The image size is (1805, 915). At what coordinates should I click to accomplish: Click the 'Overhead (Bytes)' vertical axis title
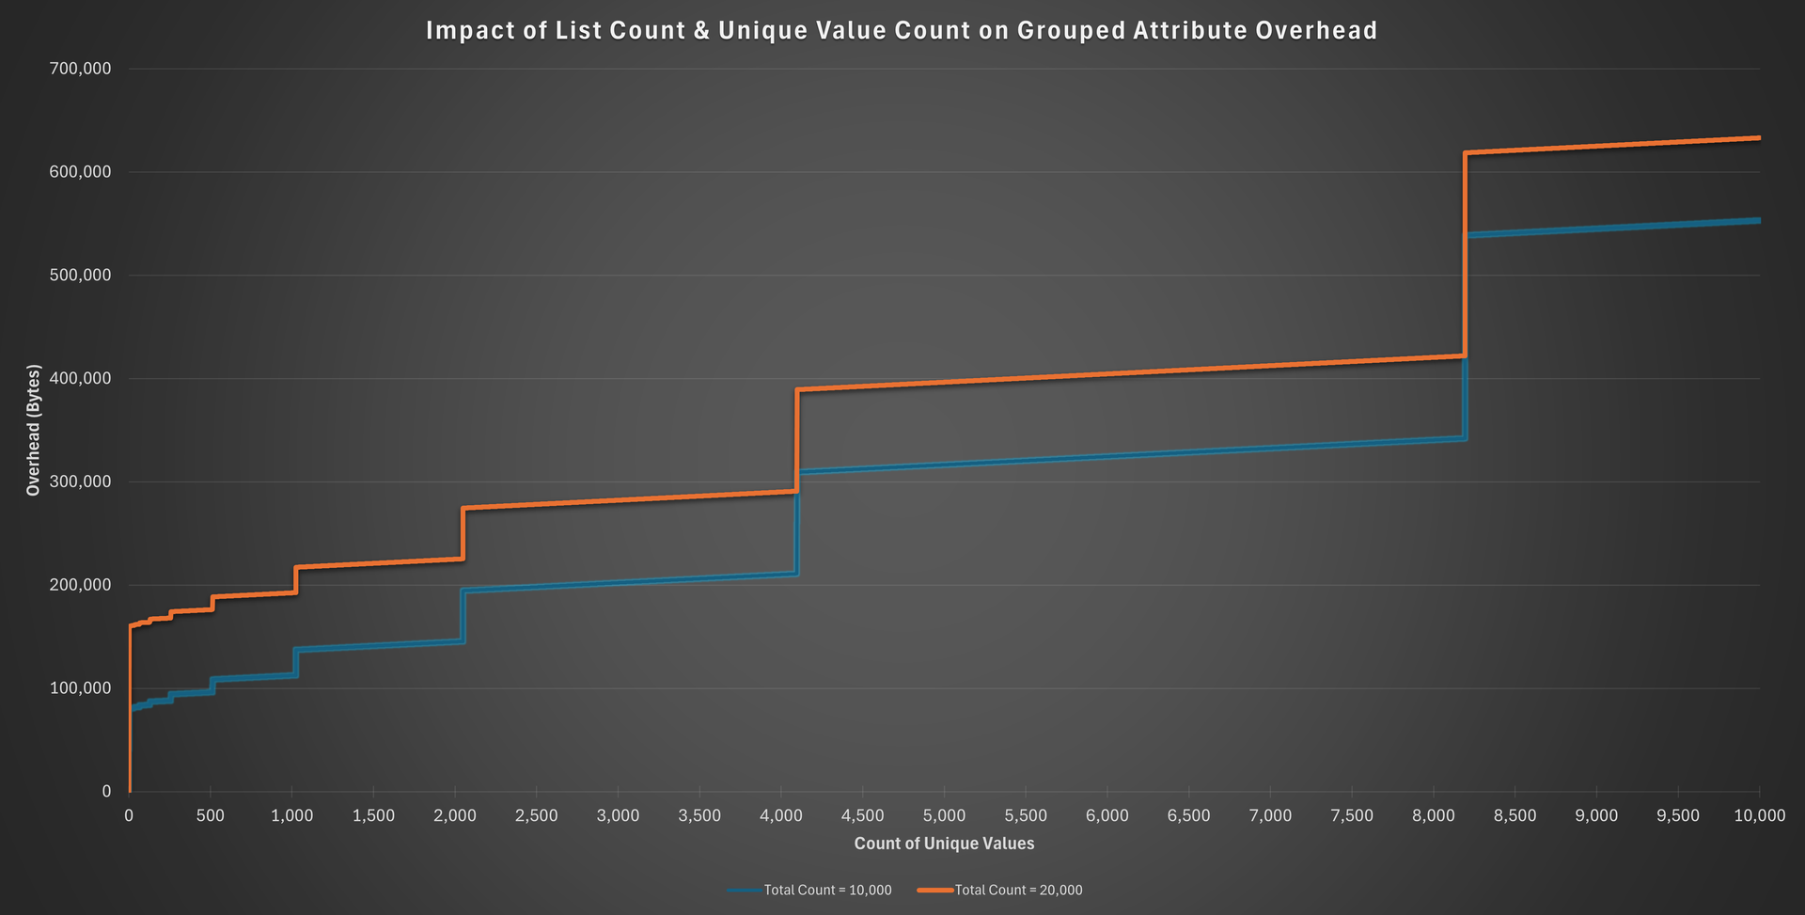coord(34,430)
